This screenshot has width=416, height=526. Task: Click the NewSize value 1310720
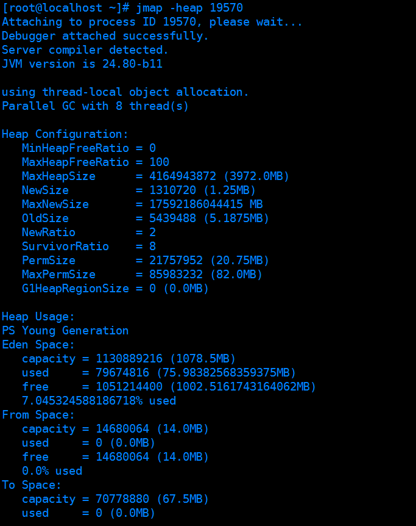click(172, 190)
